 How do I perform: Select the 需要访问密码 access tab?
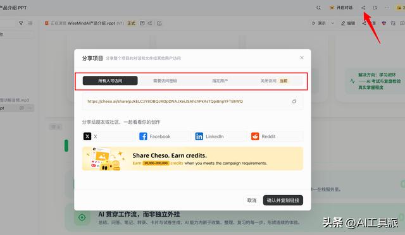point(165,81)
